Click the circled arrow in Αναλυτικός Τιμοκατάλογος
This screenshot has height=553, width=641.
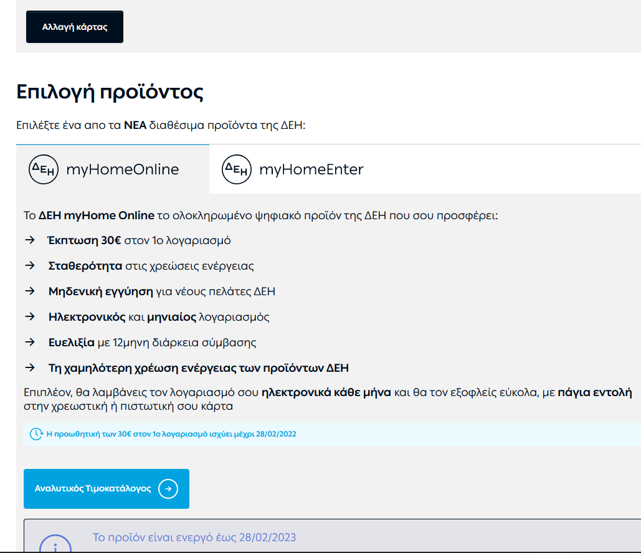click(x=168, y=489)
